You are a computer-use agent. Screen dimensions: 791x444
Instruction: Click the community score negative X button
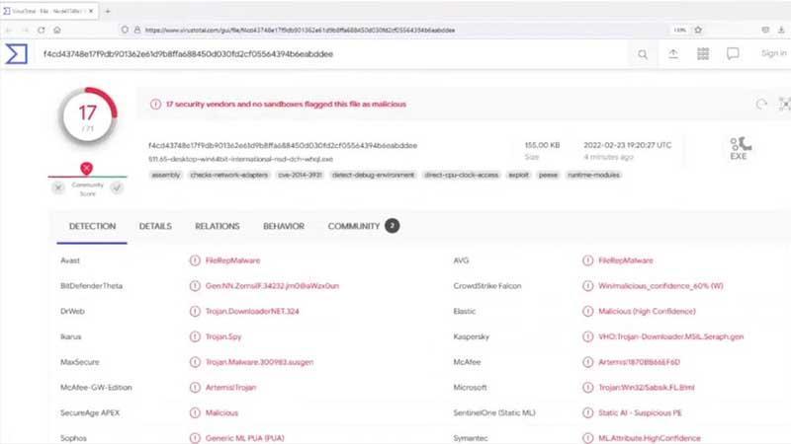[58, 187]
